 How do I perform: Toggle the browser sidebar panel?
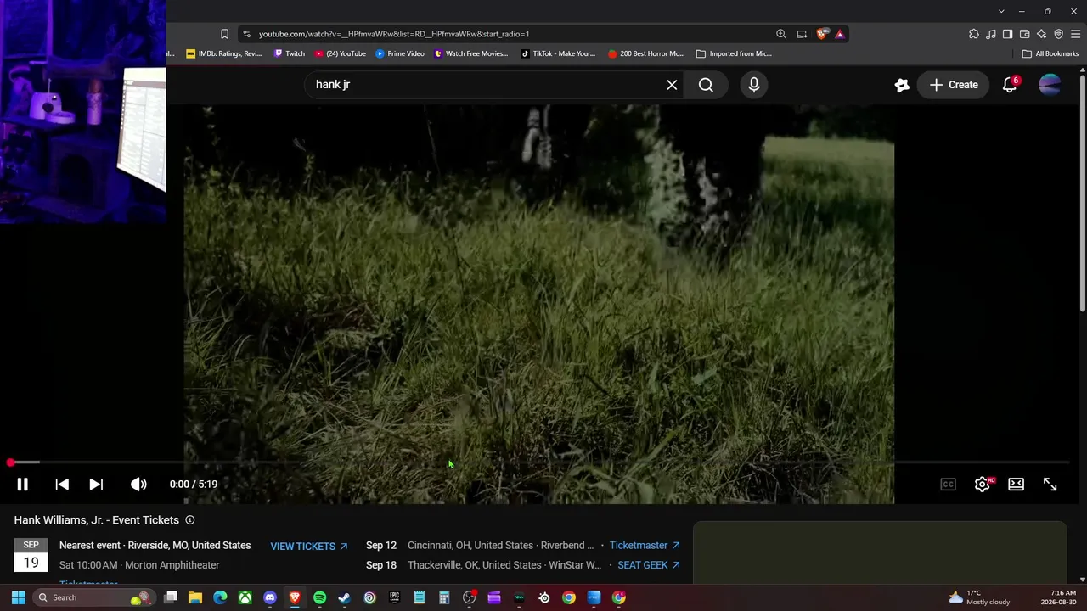(1007, 34)
